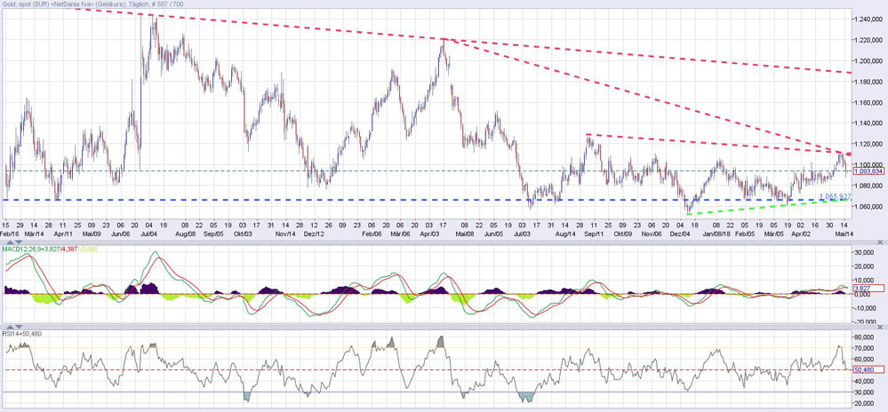Close the MACD indicator panel

[882, 242]
